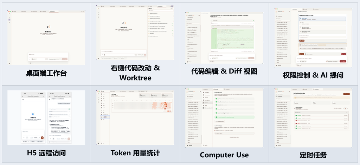
Task: Click Submit button under AI question
Action: point(302,41)
